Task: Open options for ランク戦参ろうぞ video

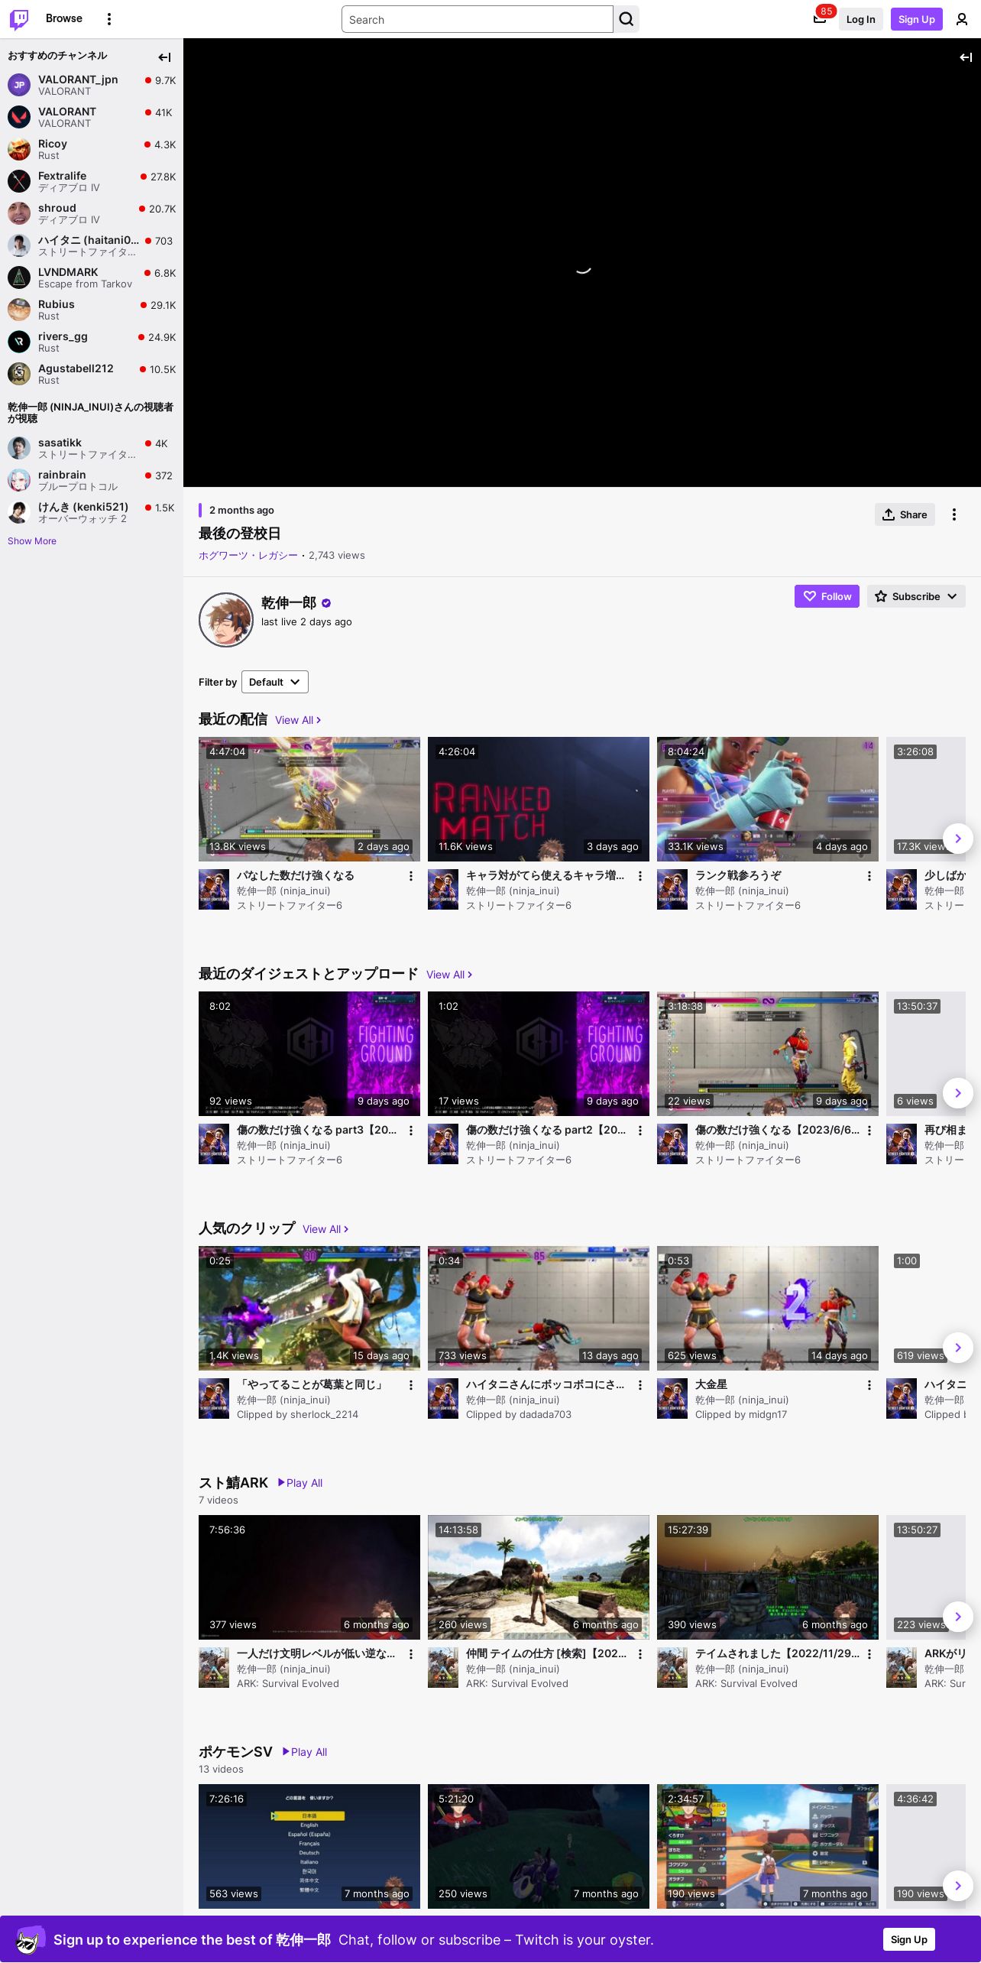Action: point(869,876)
